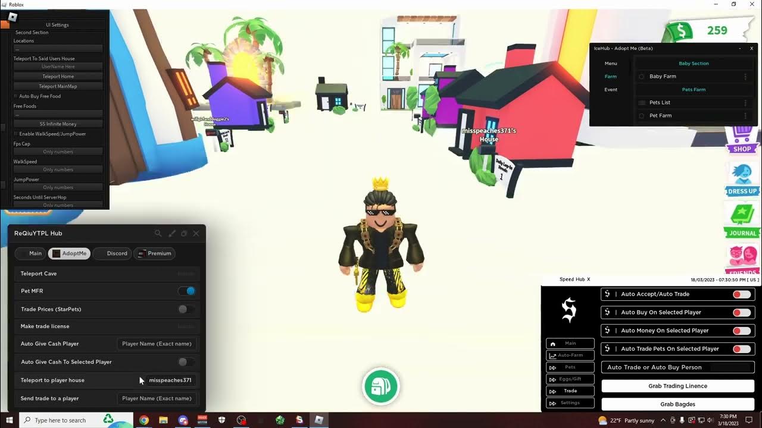The height and width of the screenshot is (428, 762).
Task: Toggle Auto Accept/Auto Trade switch
Action: click(742, 294)
